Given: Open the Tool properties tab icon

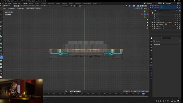Looking at the screenshot, I should coord(151,41).
